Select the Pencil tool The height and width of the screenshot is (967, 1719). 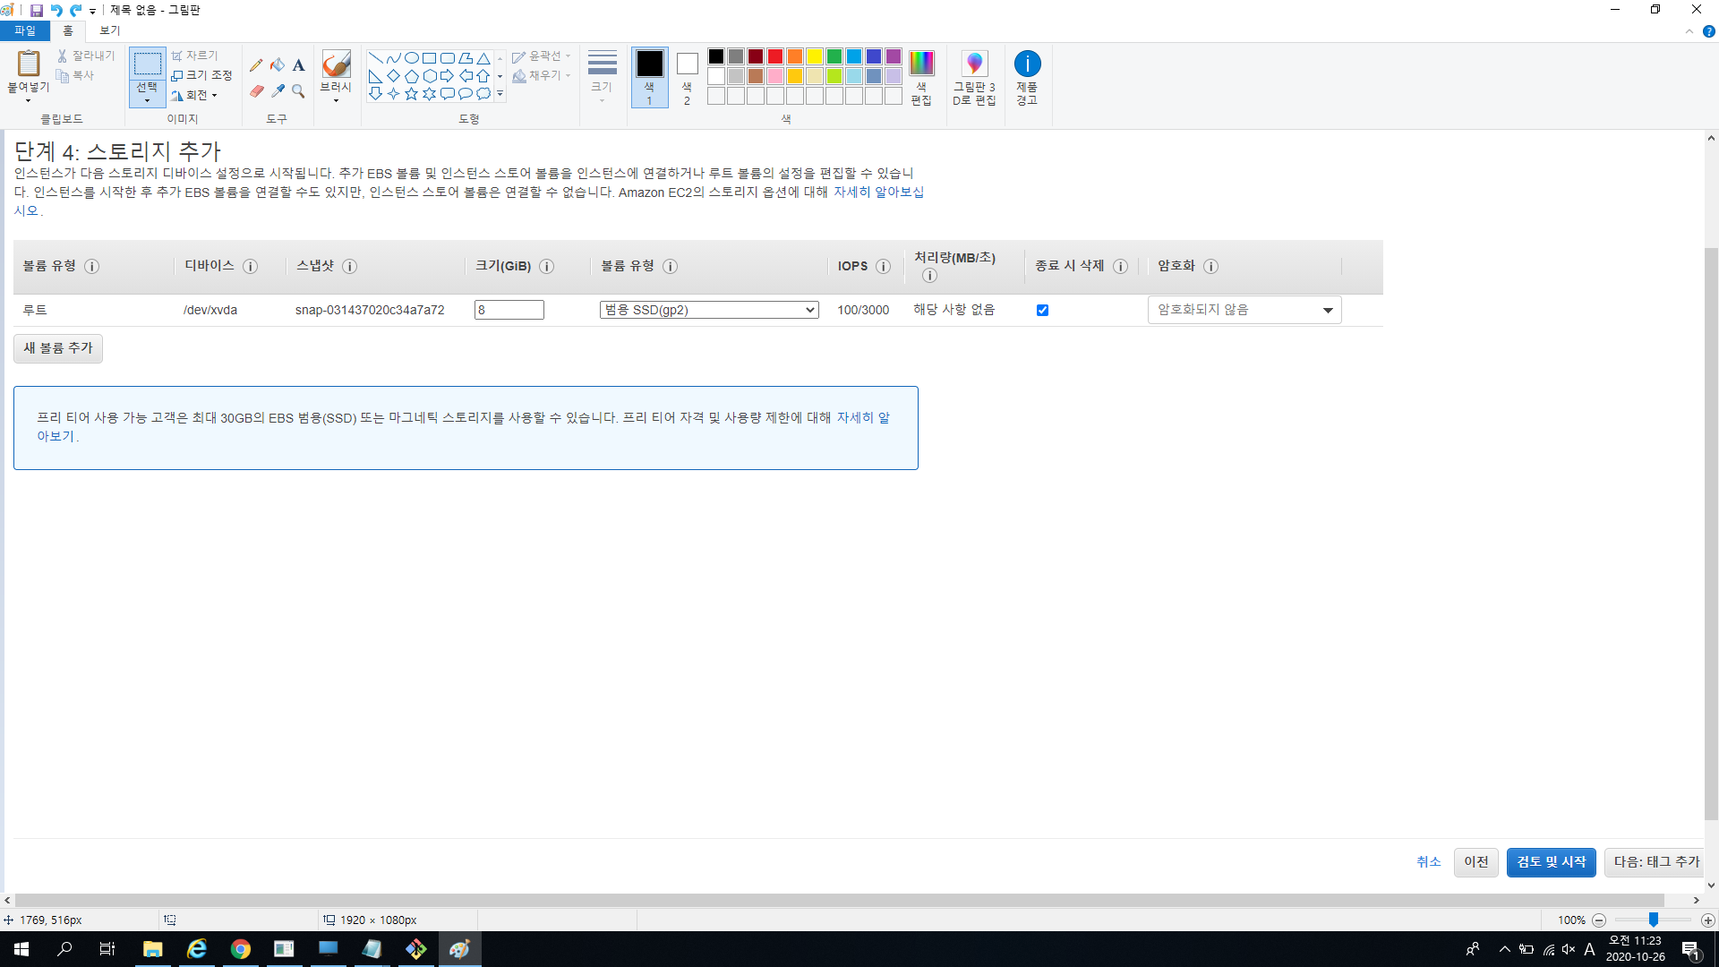pyautogui.click(x=256, y=64)
